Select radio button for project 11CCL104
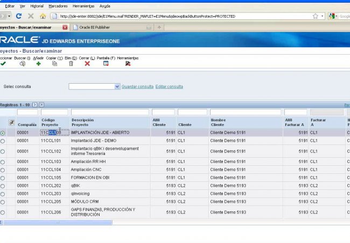 coord(3,170)
